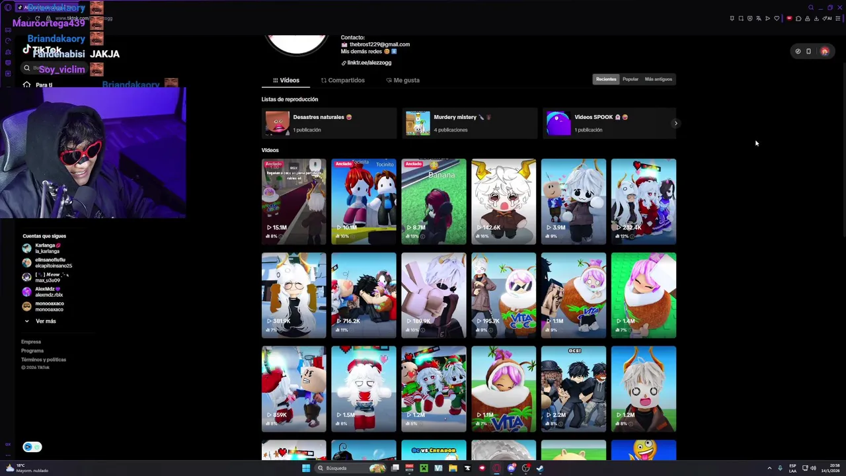The height and width of the screenshot is (476, 846).
Task: Click the browser tab search magnifier icon
Action: (x=811, y=7)
